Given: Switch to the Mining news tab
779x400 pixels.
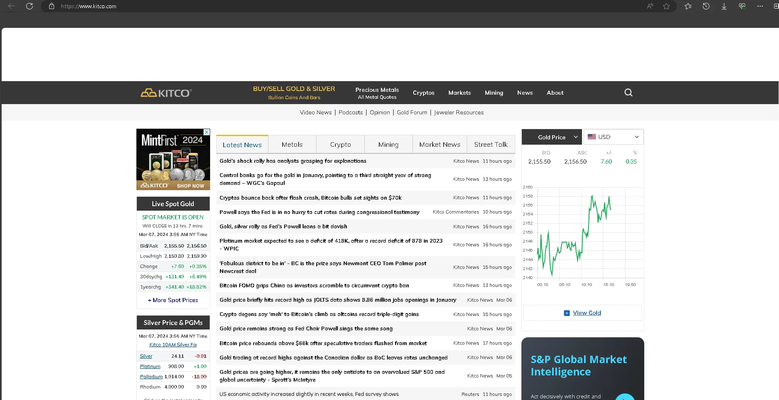Looking at the screenshot, I should coord(388,145).
